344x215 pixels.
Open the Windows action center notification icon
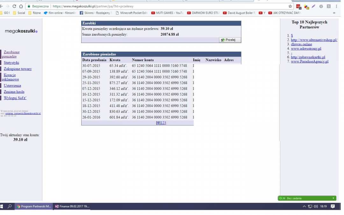(x=333, y=206)
